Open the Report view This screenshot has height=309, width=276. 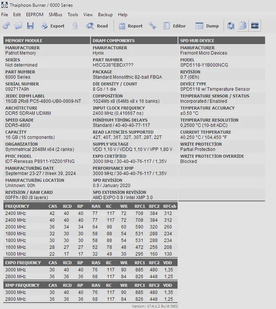pyautogui.click(x=130, y=26)
